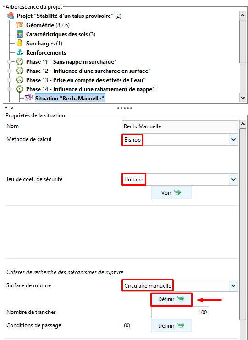Select Situation "Rech. Manuelle" tree item
This screenshot has width=248, height=340.
[x=70, y=99]
